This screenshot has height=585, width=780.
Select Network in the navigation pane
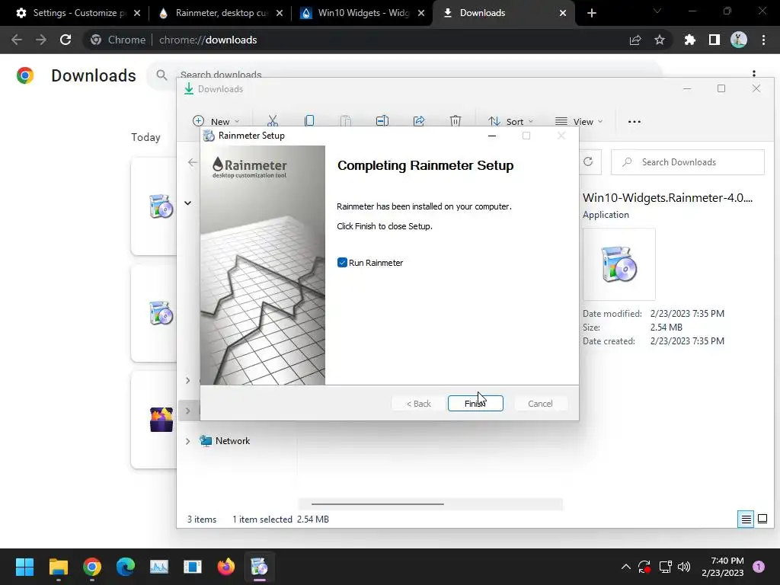[x=232, y=441]
